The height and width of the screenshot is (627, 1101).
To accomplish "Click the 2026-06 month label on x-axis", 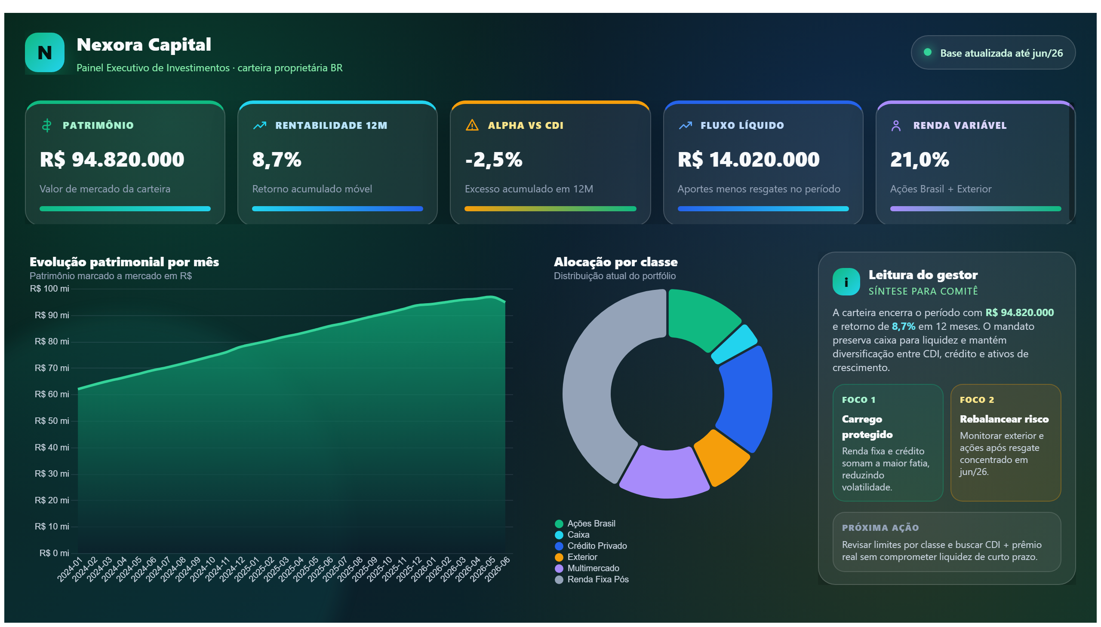I will pos(497,569).
